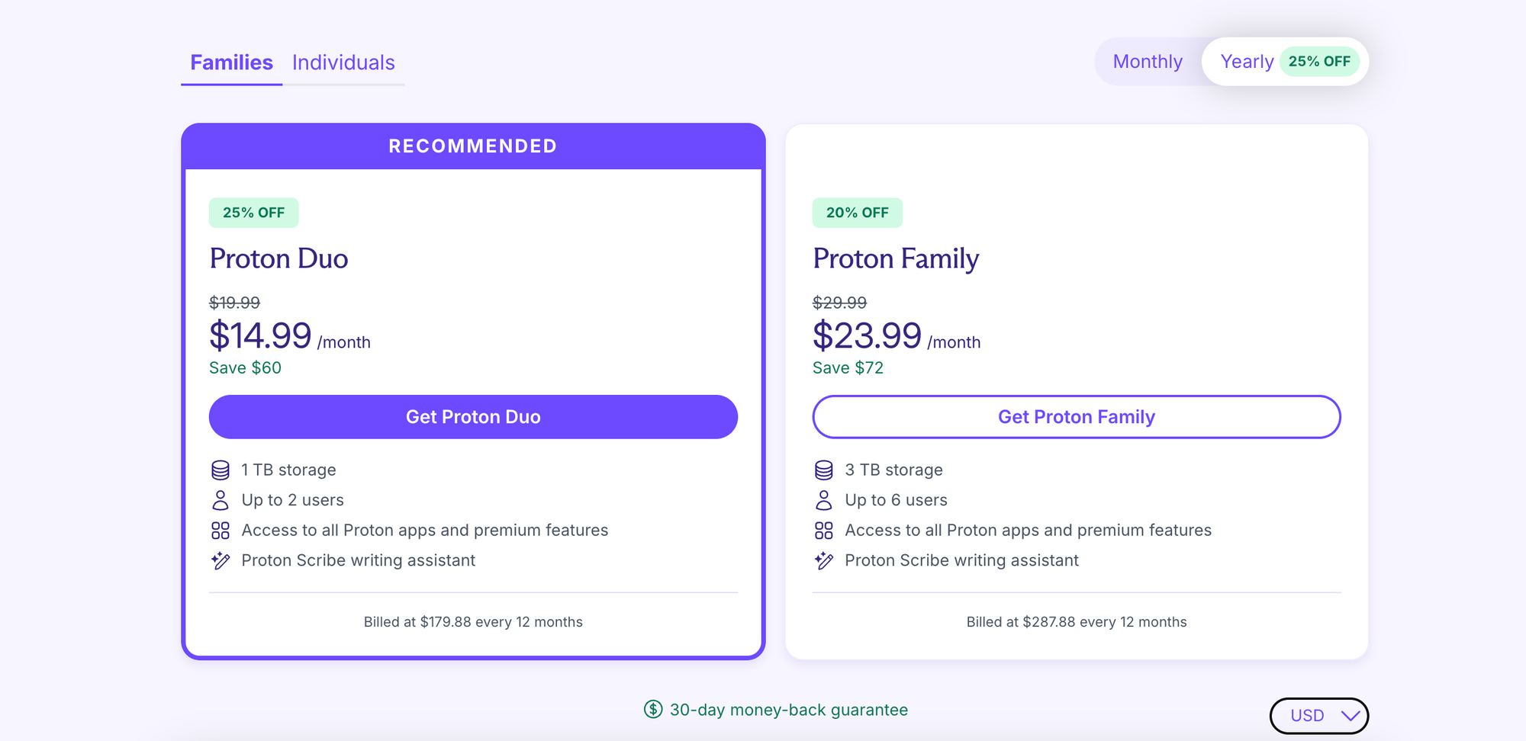Click the dollar icon by money-back guarantee
Viewport: 1526px width, 741px height.
point(653,710)
